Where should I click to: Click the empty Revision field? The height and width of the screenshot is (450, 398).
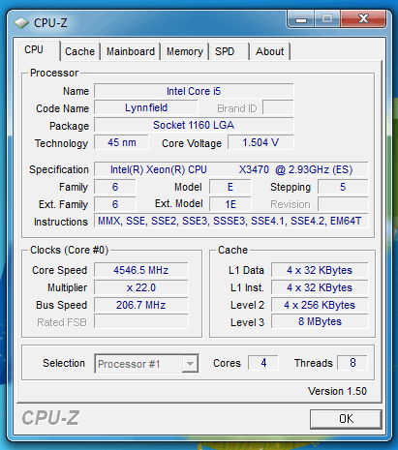343,204
